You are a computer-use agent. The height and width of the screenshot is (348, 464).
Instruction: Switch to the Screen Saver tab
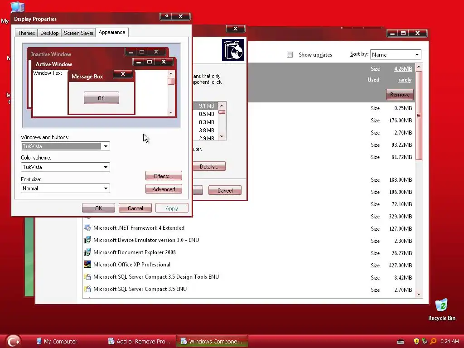pyautogui.click(x=78, y=33)
